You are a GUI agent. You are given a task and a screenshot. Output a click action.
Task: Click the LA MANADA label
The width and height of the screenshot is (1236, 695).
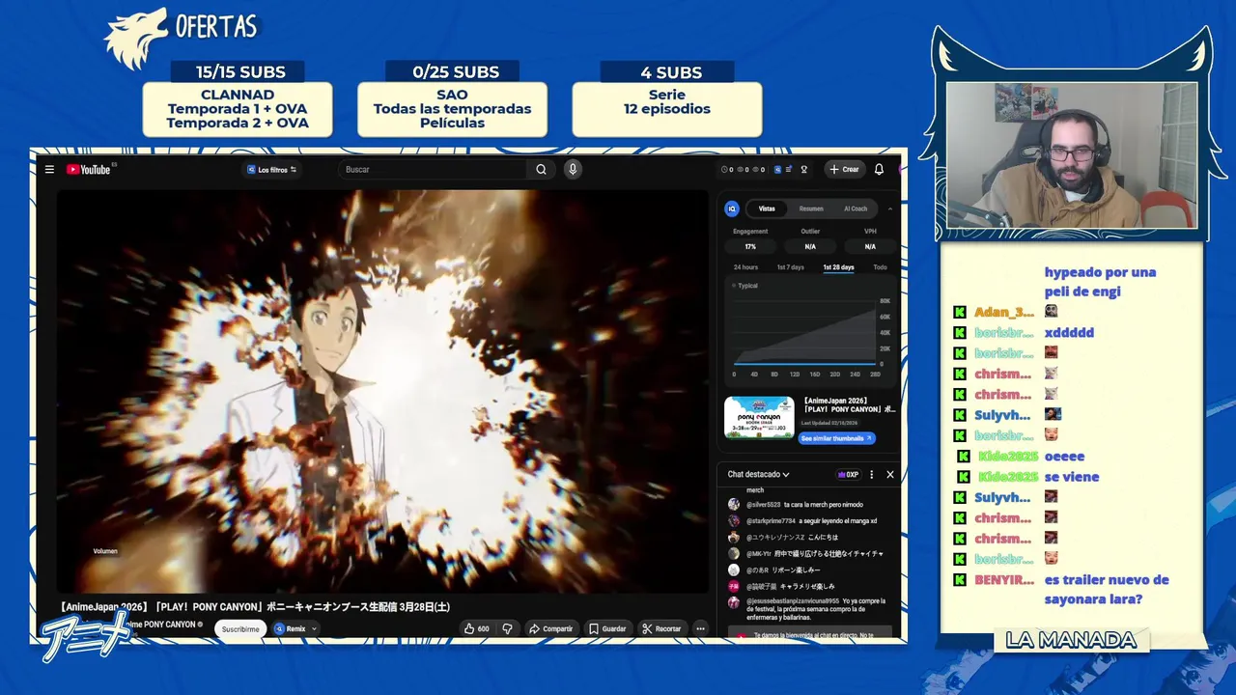[x=1071, y=640]
